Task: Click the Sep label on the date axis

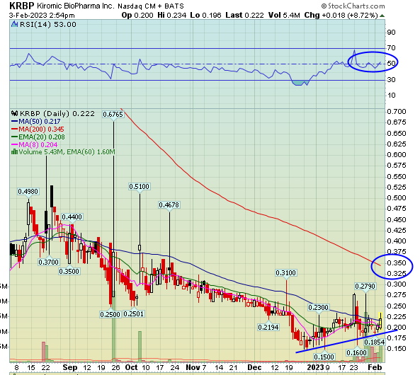Action: click(70, 367)
